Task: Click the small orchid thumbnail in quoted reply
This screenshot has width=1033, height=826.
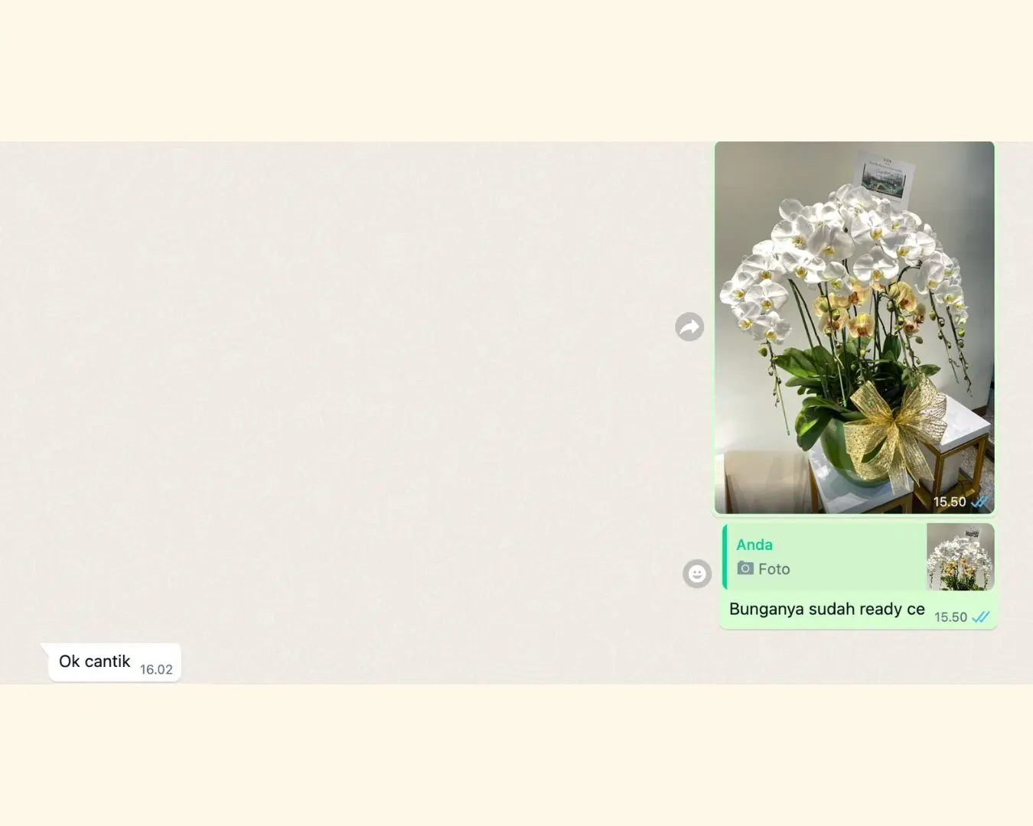Action: point(960,557)
